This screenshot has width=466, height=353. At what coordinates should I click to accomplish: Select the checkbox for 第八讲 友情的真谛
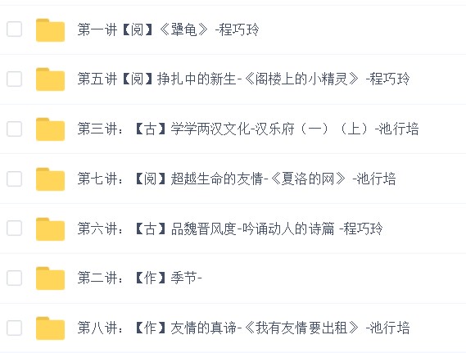click(14, 328)
